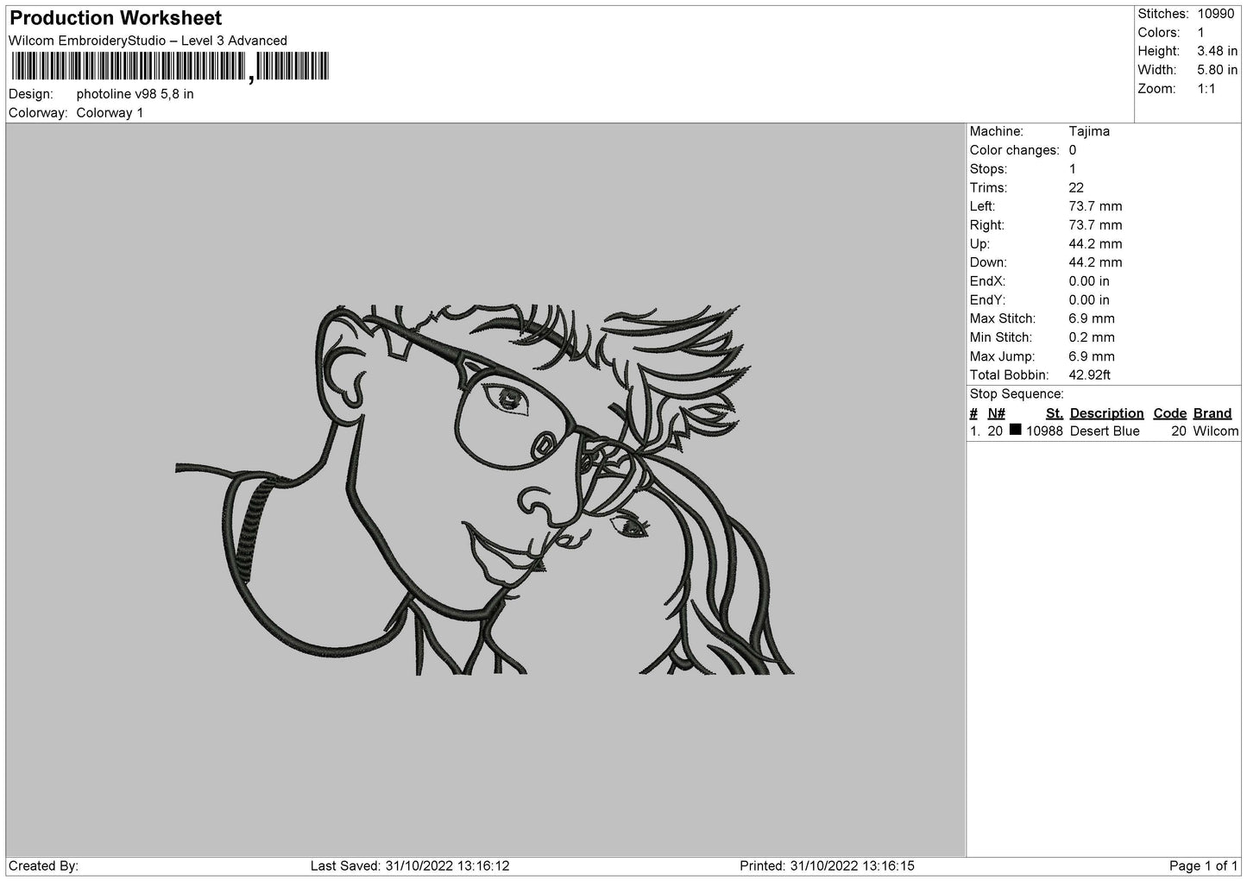Select the design name photoline v98 5,8 in
This screenshot has height=881, width=1247.
click(135, 94)
